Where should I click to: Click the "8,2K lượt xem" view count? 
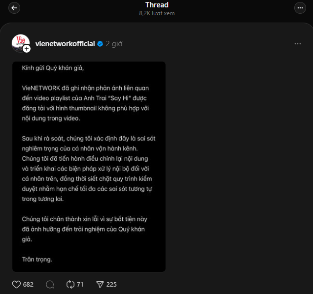coord(157,13)
